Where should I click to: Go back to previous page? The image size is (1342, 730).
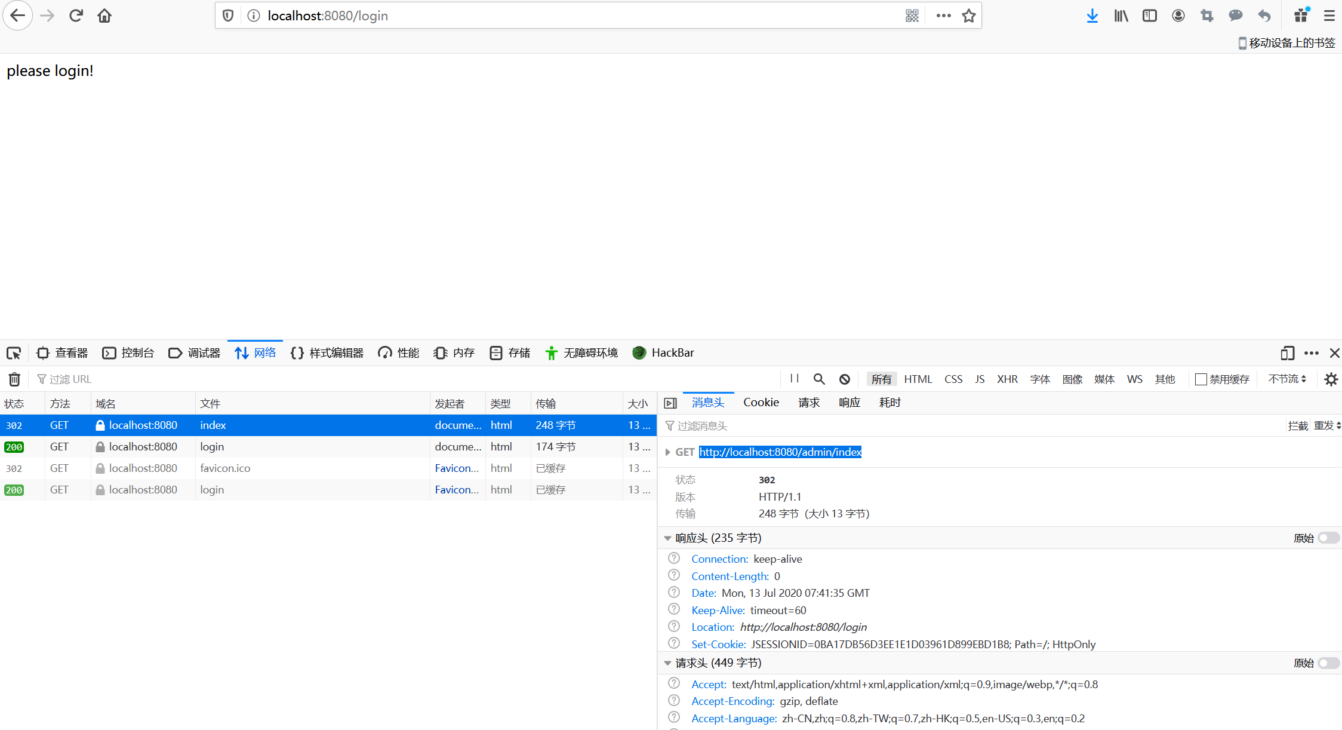click(17, 16)
